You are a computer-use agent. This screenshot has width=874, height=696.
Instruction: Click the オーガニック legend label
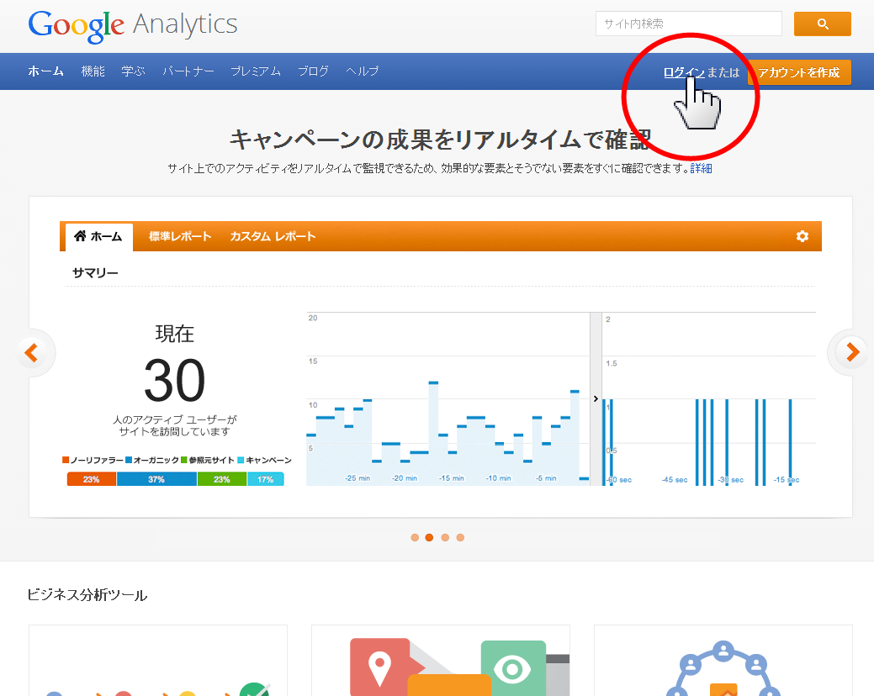coord(156,461)
